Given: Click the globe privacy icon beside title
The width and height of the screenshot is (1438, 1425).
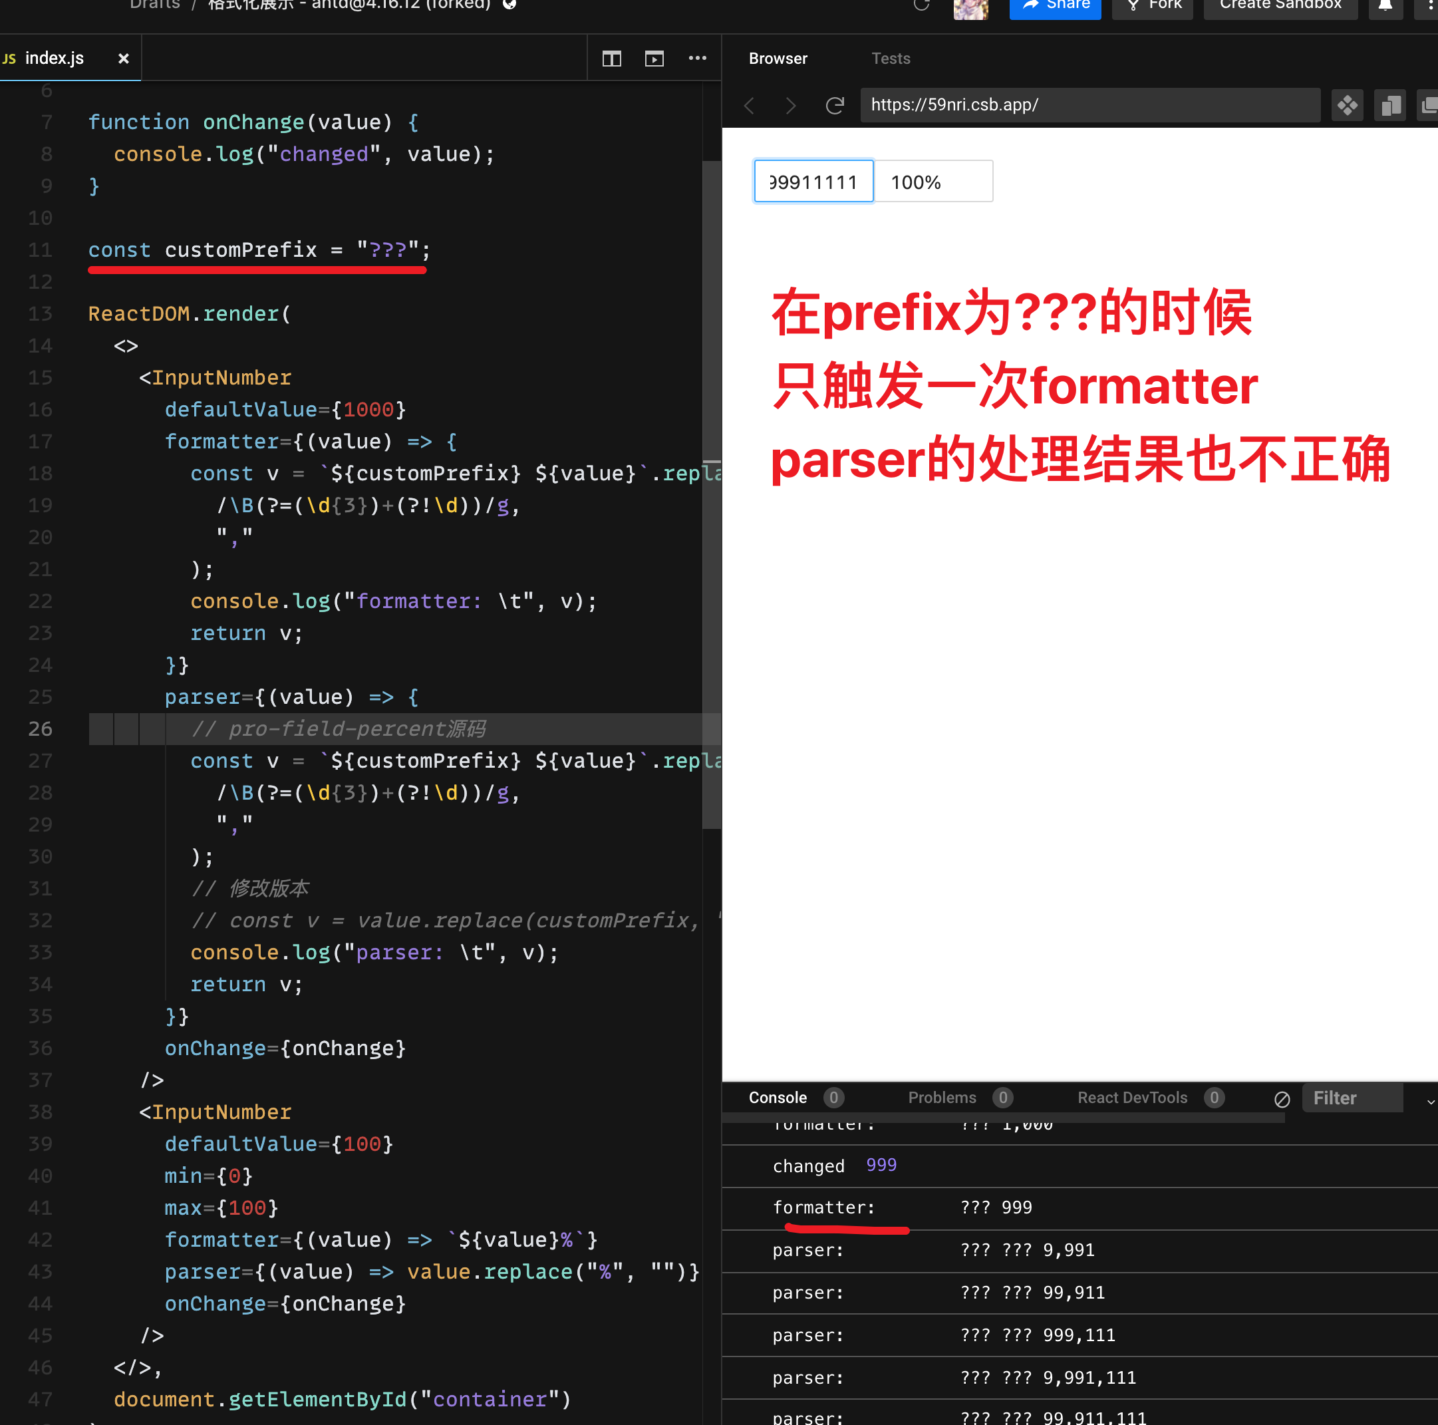Looking at the screenshot, I should 510,5.
